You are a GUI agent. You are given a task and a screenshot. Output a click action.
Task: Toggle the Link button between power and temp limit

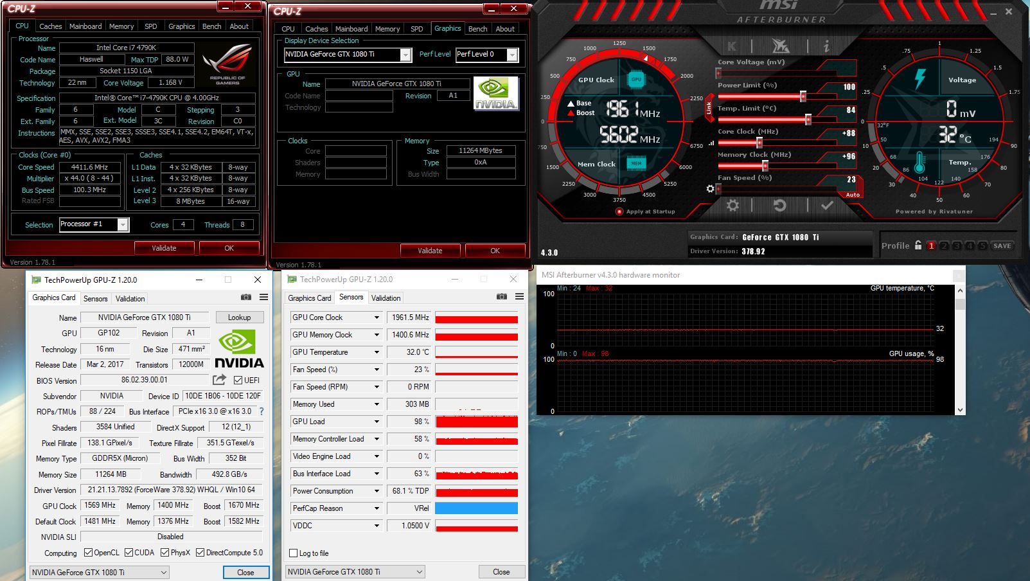[709, 109]
